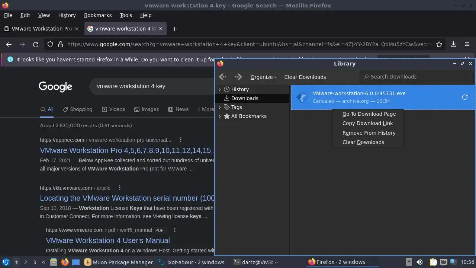
Task: Launch Firefox from the quick-launch icon
Action: coord(65,262)
